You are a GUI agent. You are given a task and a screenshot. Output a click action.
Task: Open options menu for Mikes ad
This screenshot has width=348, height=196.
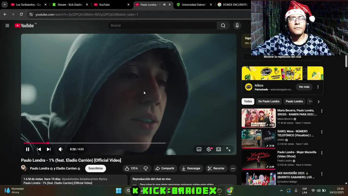pos(318,87)
